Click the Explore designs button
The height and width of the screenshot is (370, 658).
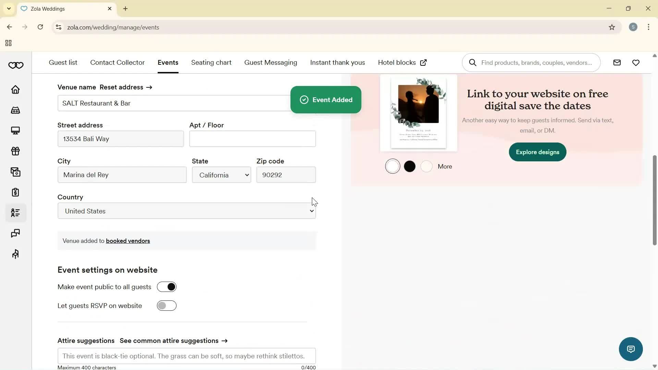point(537,152)
